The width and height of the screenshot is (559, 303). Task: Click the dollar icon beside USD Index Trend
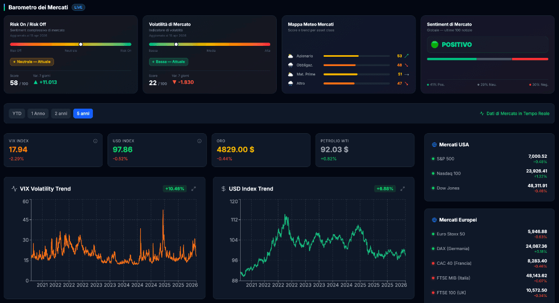point(223,189)
